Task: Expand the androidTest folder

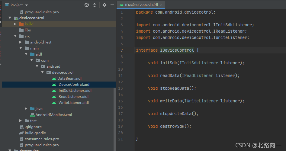Action: [21, 42]
